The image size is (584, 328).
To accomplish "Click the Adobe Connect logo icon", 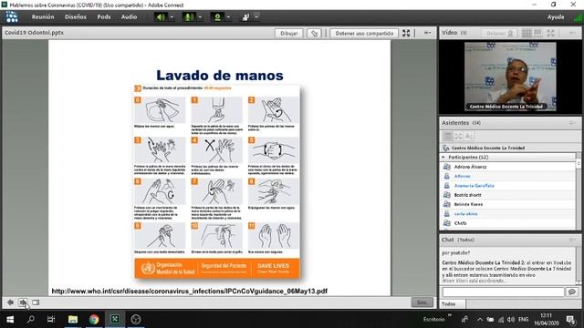I will click(x=12, y=17).
